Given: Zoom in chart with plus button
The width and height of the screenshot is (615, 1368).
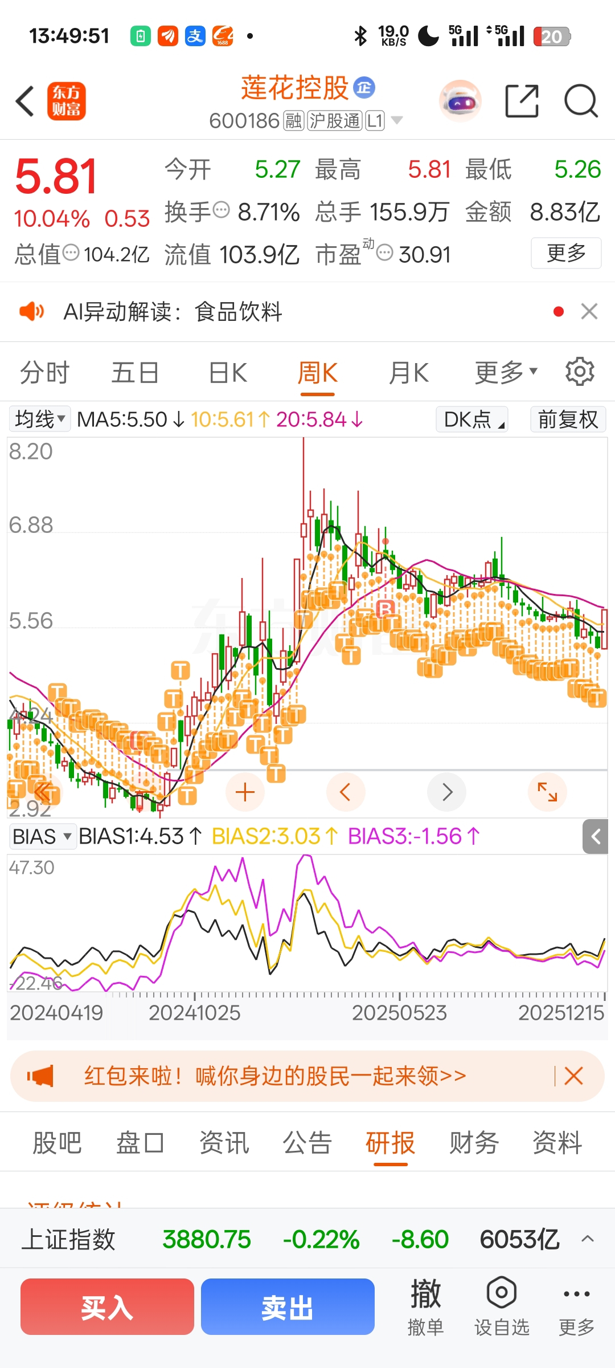Looking at the screenshot, I should click(x=245, y=792).
